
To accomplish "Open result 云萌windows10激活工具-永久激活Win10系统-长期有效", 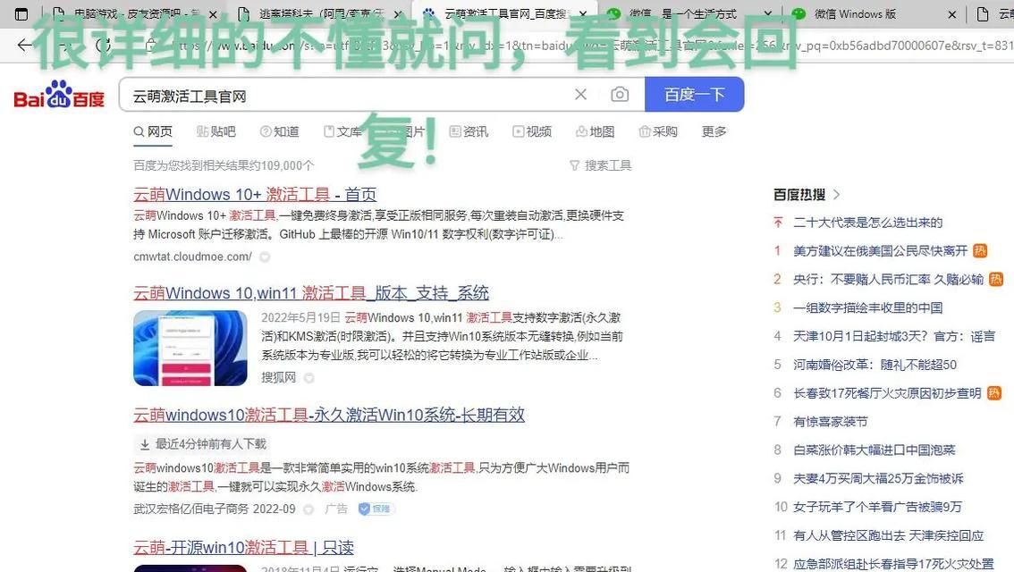I will point(329,415).
